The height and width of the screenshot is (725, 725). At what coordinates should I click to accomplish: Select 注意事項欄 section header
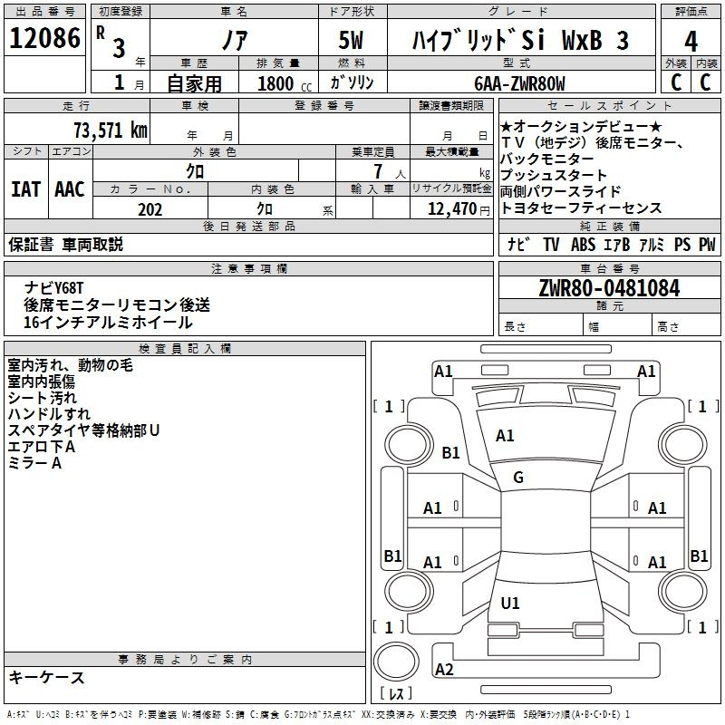[x=248, y=268]
